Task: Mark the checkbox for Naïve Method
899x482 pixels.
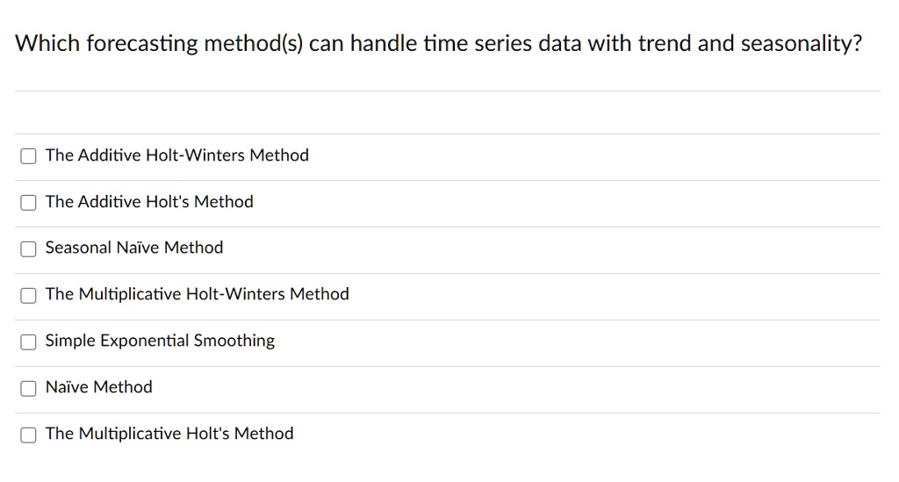Action: click(x=29, y=388)
